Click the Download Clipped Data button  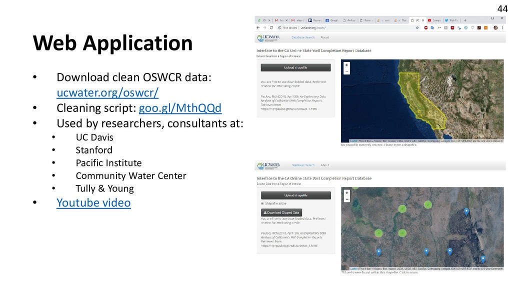pyautogui.click(x=281, y=212)
